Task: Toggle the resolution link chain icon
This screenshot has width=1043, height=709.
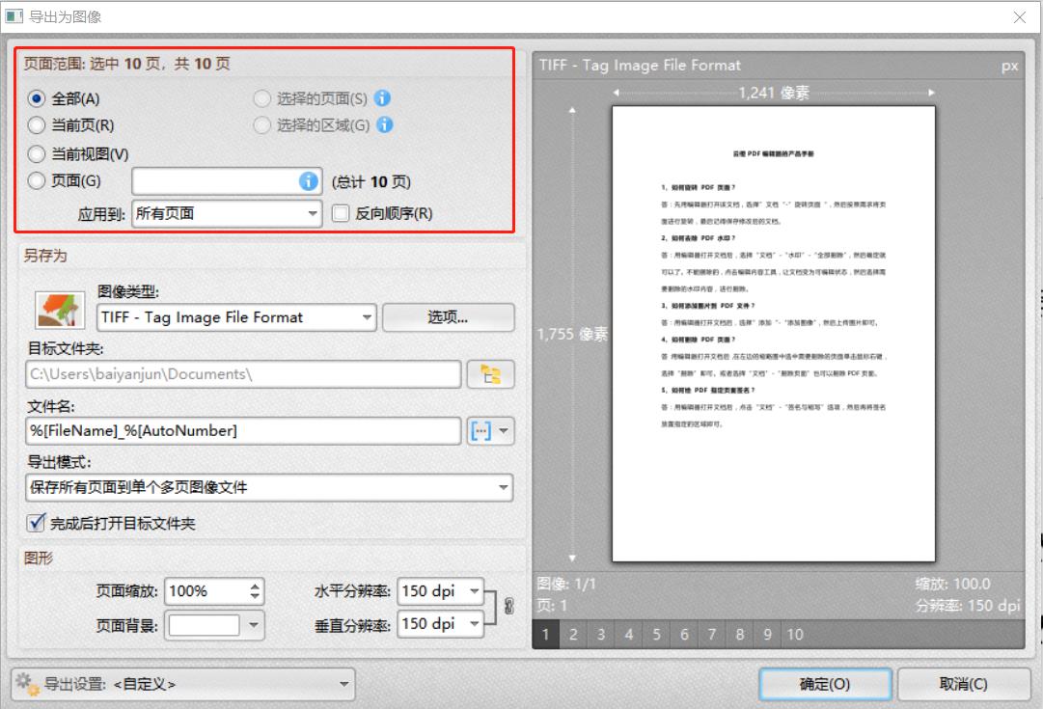Action: (x=508, y=607)
